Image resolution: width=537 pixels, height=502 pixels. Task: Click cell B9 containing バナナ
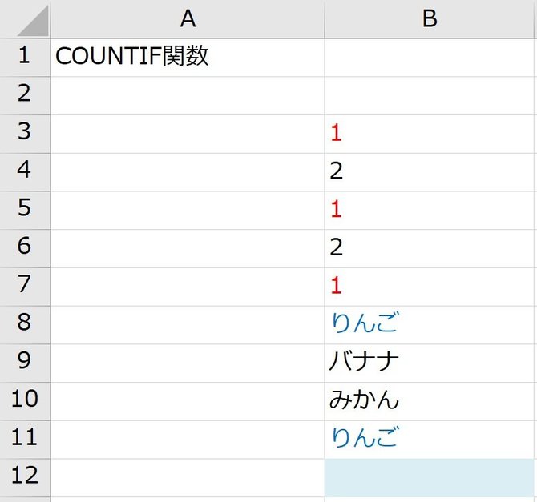pyautogui.click(x=429, y=363)
